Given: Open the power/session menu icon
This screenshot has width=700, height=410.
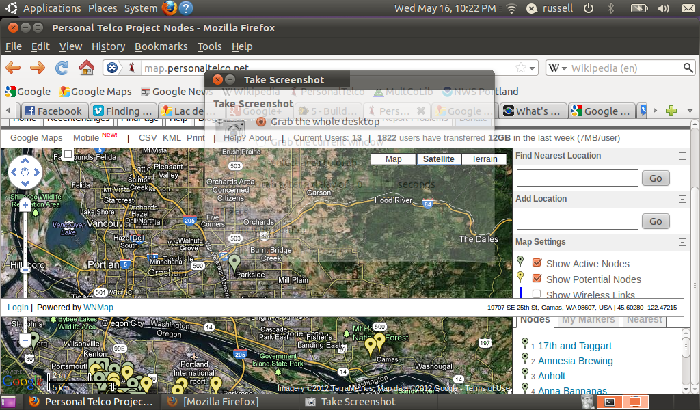Looking at the screenshot, I should [x=589, y=8].
